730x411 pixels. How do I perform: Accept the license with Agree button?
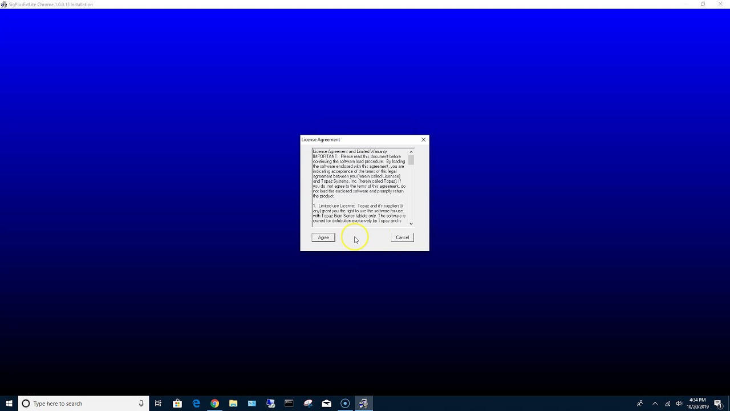(323, 237)
